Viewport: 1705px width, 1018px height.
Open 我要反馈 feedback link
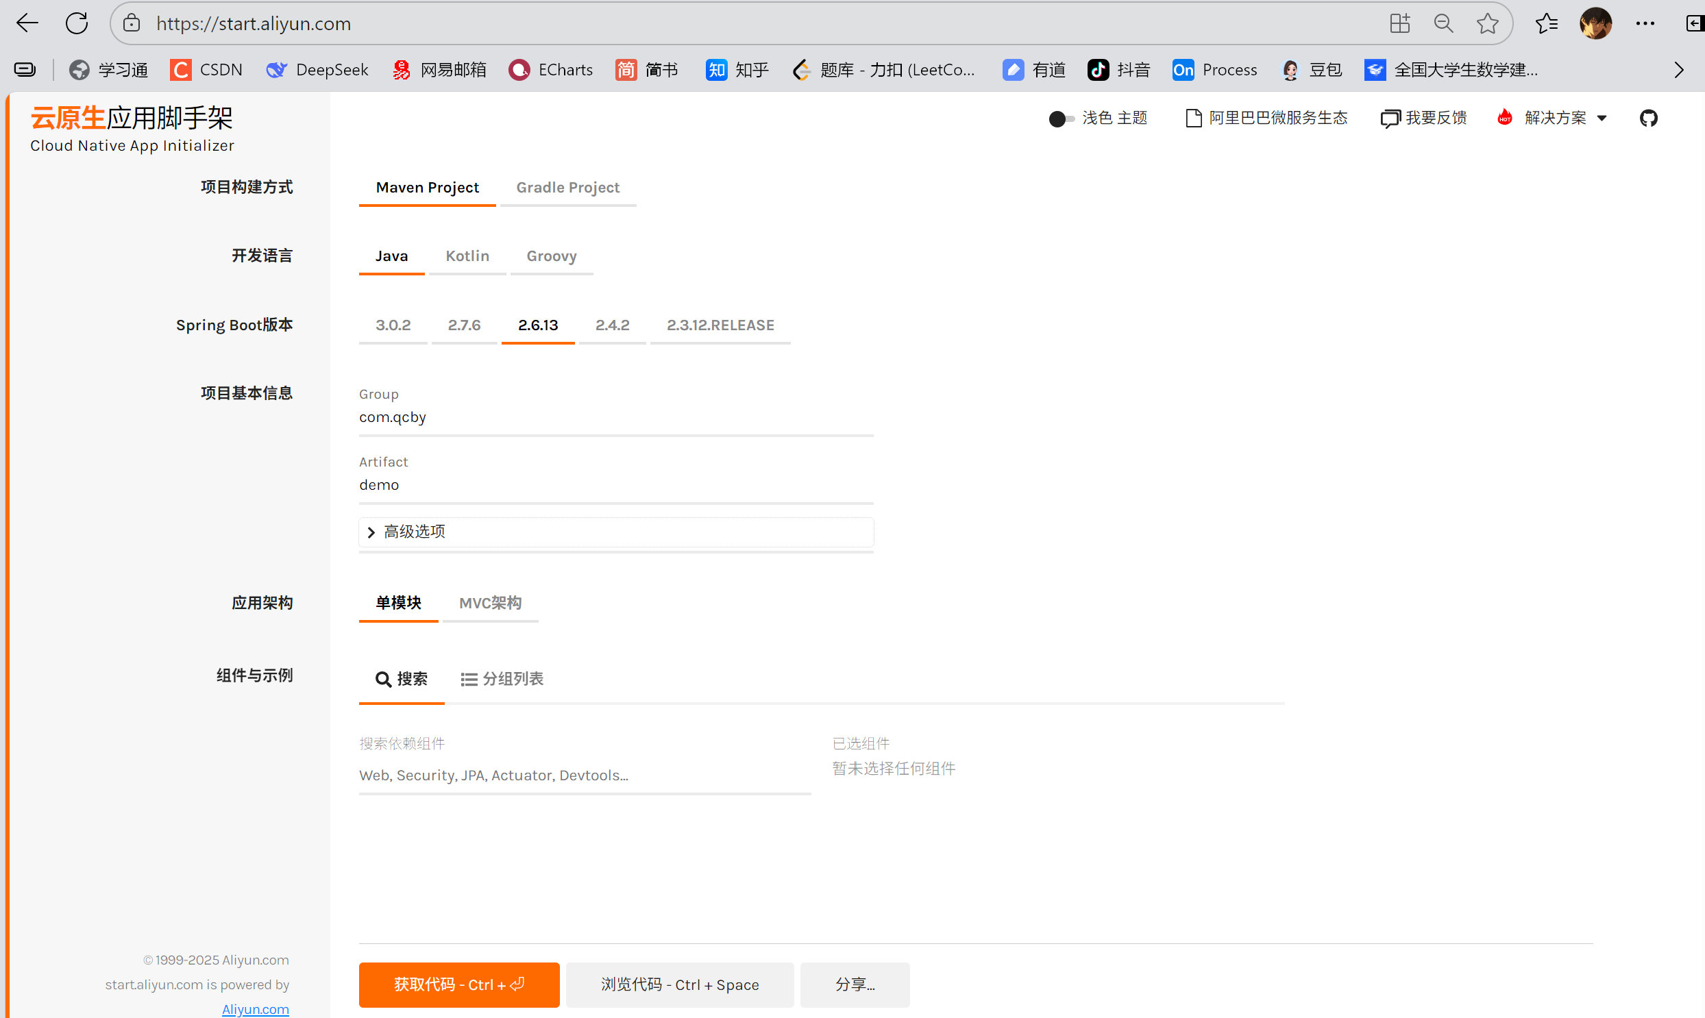coord(1424,118)
